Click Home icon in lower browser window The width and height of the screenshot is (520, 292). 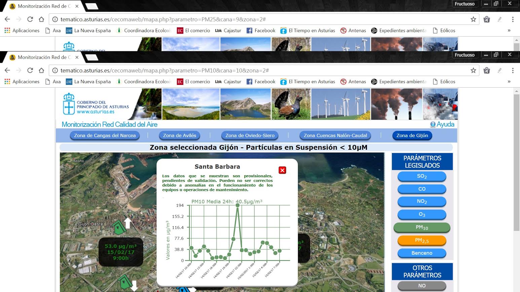pos(41,70)
